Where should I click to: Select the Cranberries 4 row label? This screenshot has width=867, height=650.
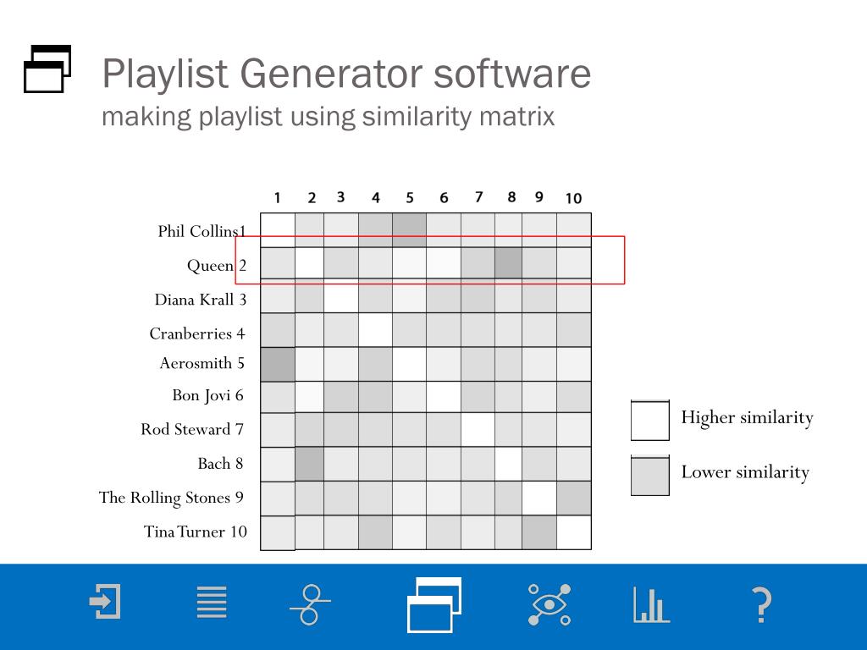(x=196, y=333)
